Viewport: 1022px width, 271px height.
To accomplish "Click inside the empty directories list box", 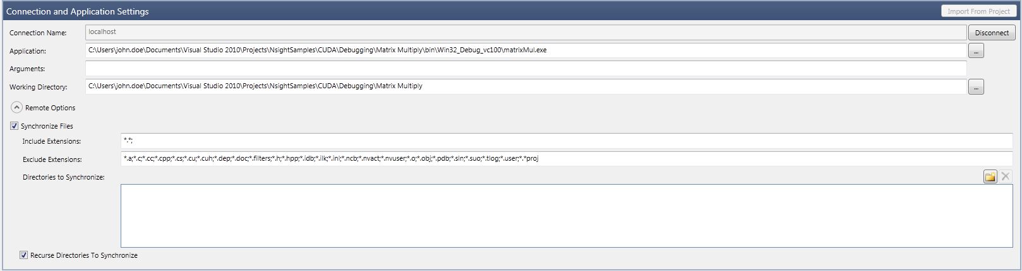I will point(566,216).
